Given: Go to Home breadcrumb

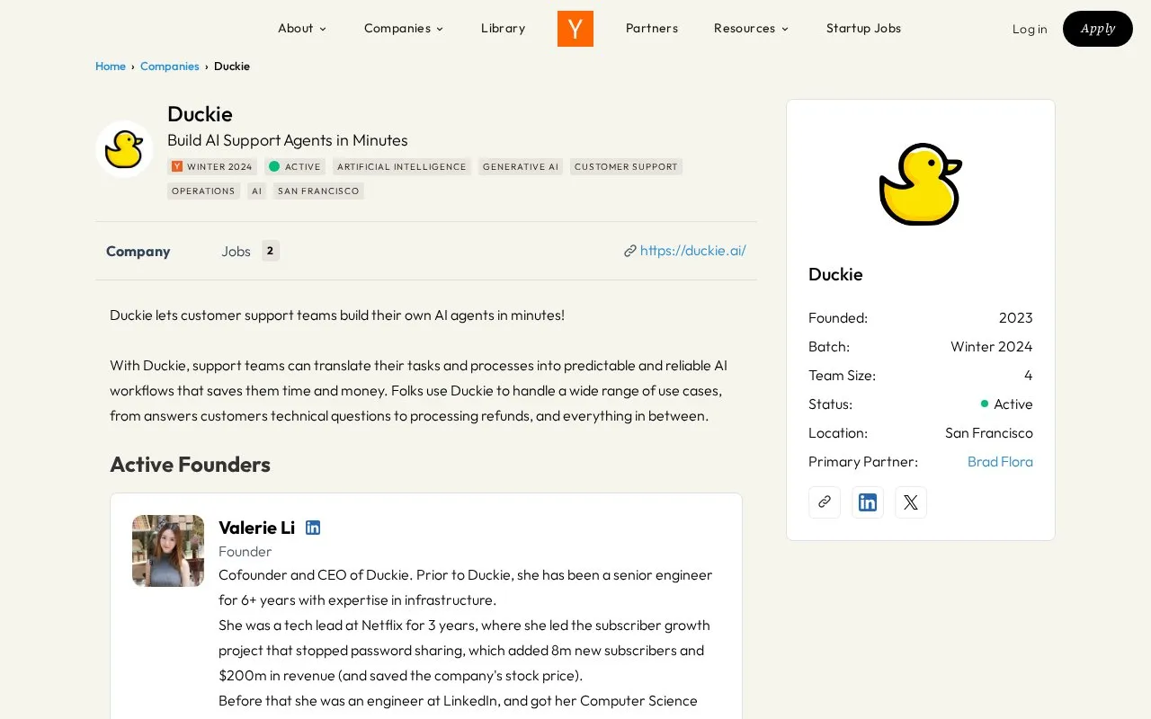Looking at the screenshot, I should coord(111,67).
